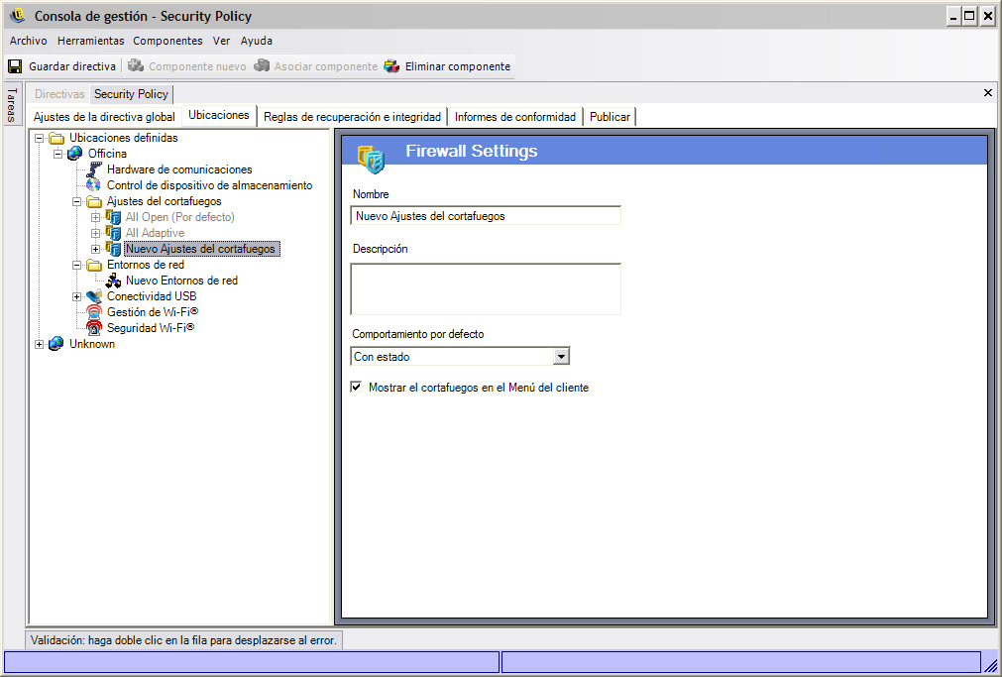Click the Validación status message
Viewport: 1002px width, 677px height.
pos(183,640)
